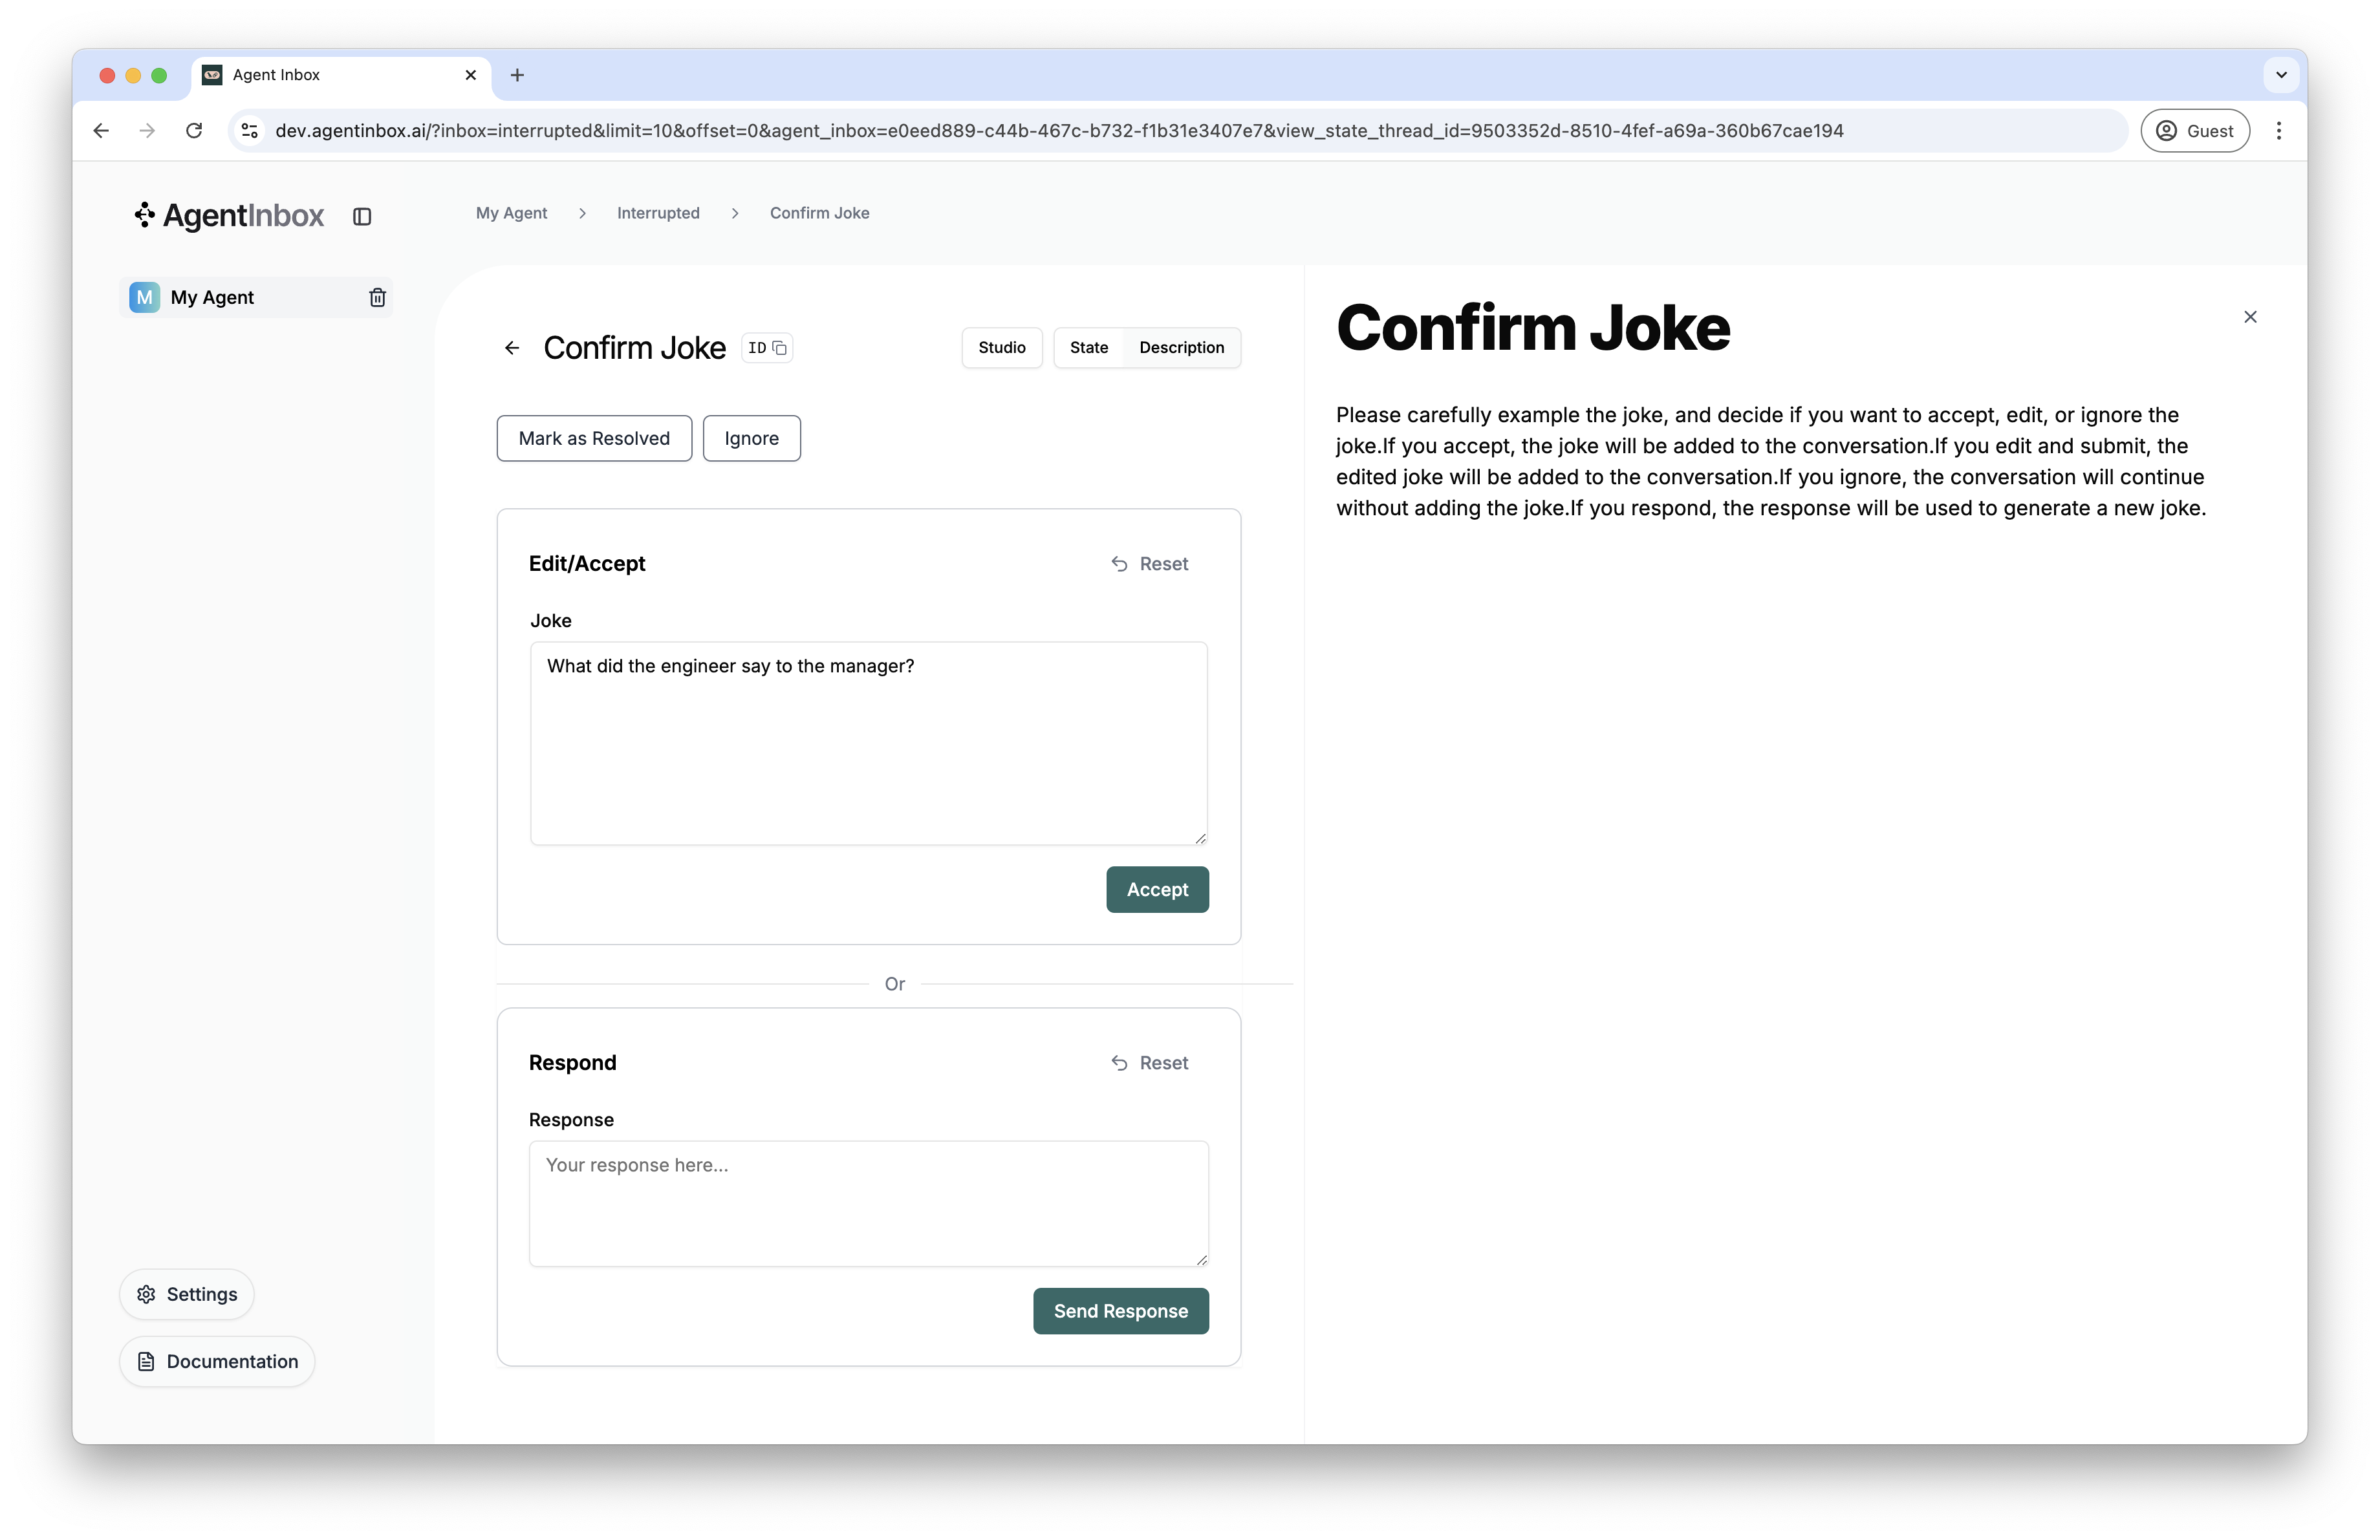
Task: Close the description panel with X
Action: tap(2250, 317)
